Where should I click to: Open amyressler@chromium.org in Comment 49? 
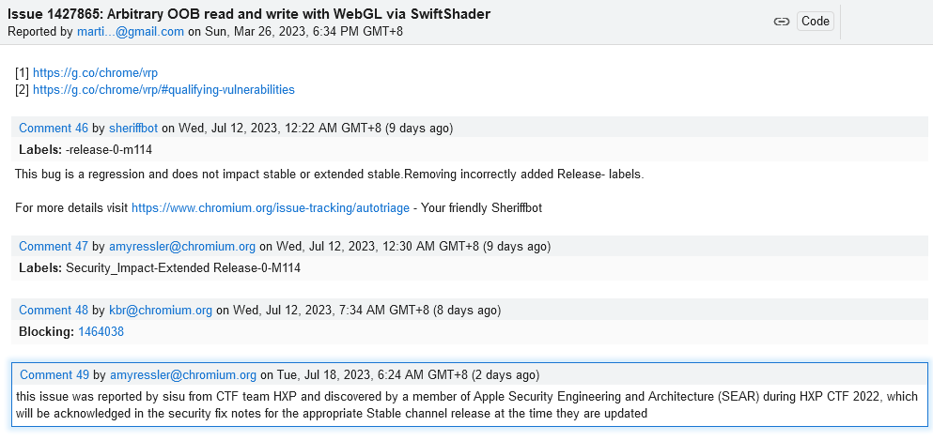183,374
